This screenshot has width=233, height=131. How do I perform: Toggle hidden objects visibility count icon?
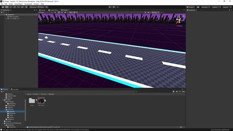tap(71, 12)
